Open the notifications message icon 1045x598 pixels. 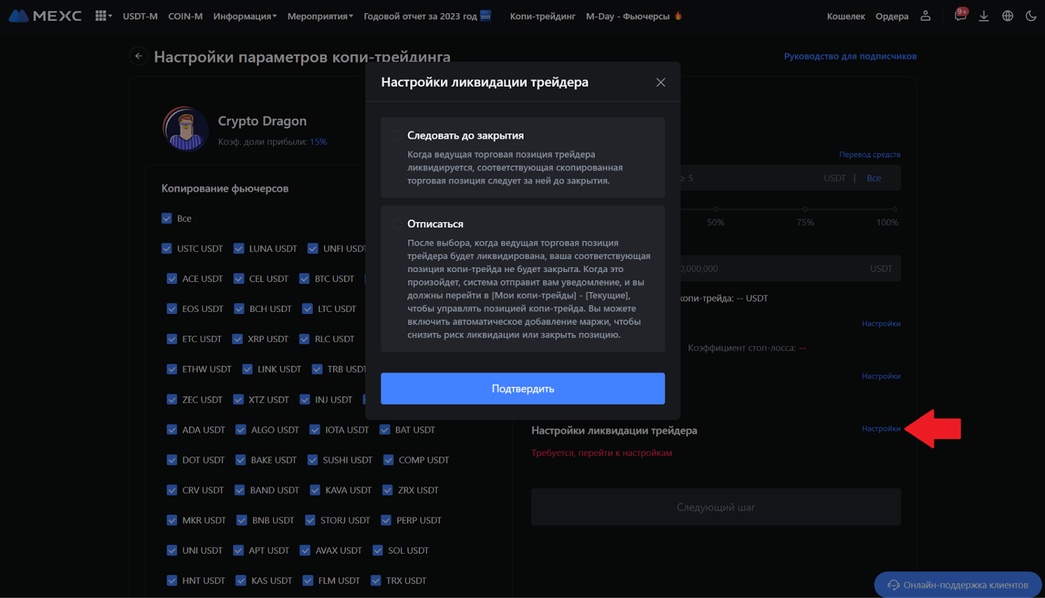pos(959,16)
